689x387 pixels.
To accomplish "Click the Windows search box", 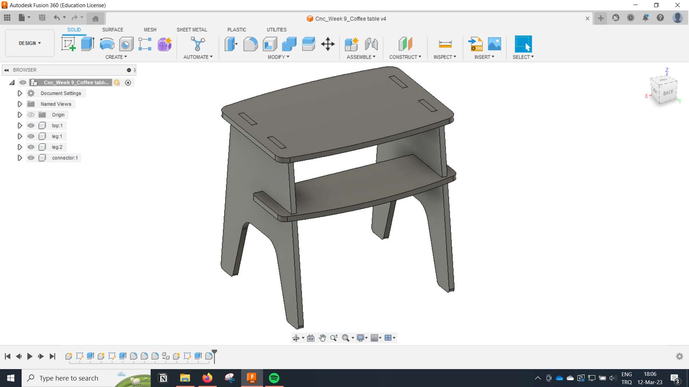I will (86, 378).
